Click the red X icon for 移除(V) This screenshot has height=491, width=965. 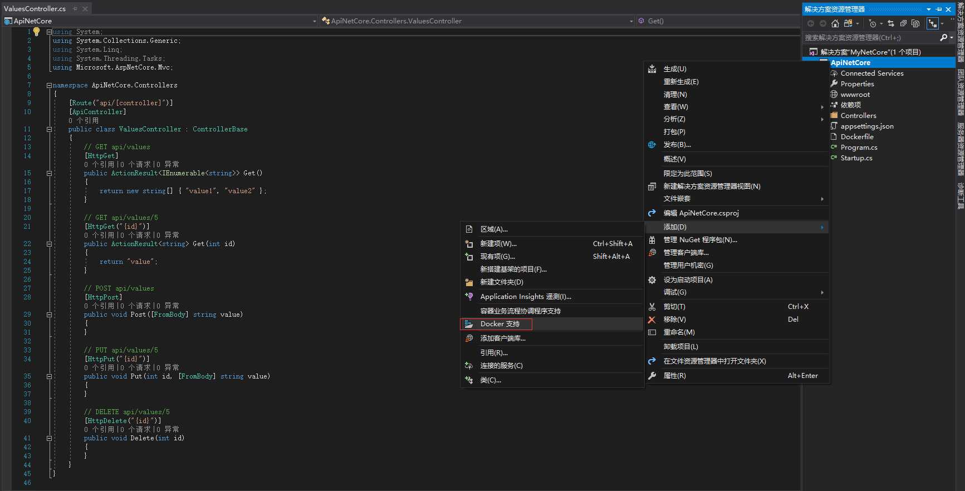[x=652, y=320]
